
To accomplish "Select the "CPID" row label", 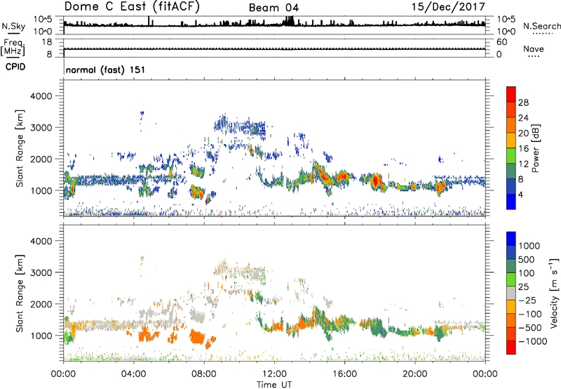I will click(15, 67).
